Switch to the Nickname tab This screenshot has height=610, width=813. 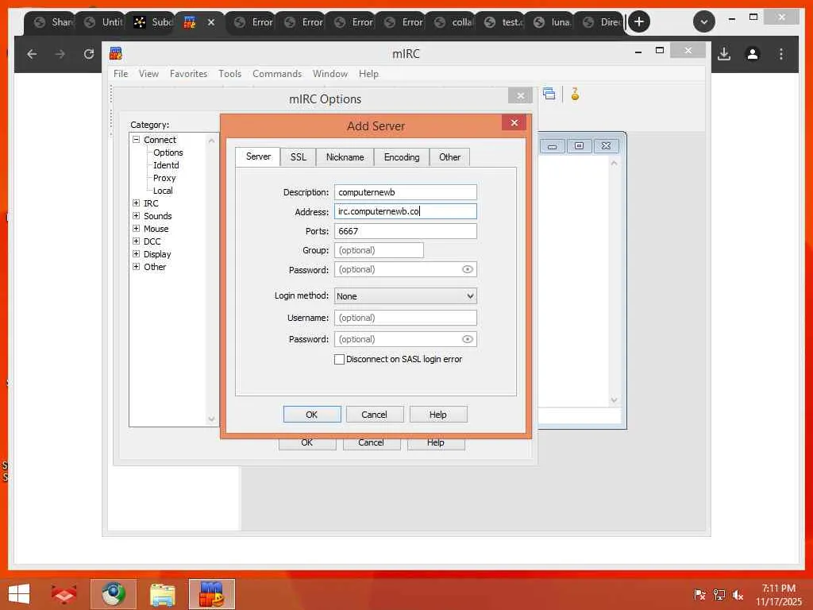345,157
